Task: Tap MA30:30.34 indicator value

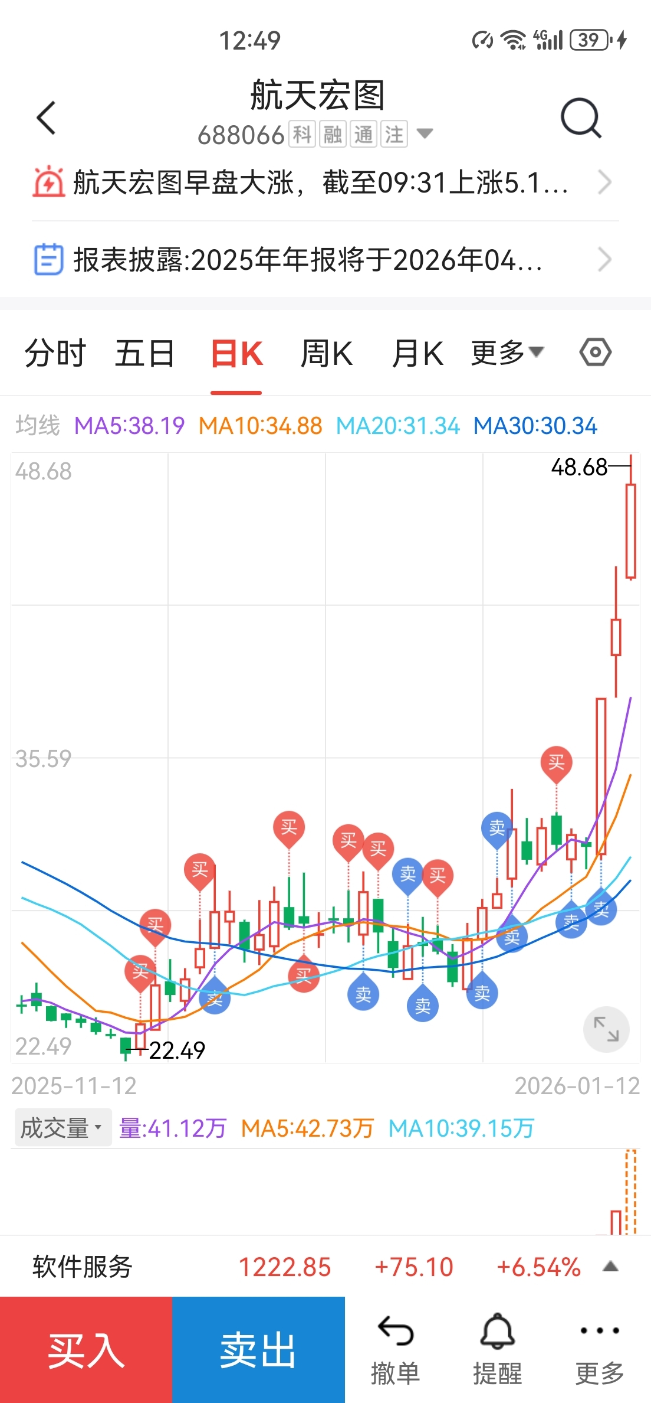Action: (x=535, y=425)
